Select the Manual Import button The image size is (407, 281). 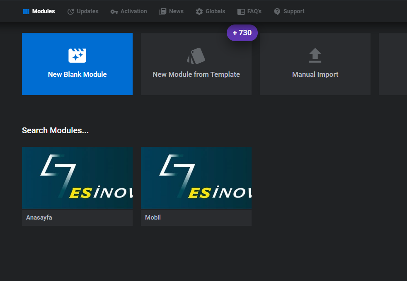(x=315, y=64)
